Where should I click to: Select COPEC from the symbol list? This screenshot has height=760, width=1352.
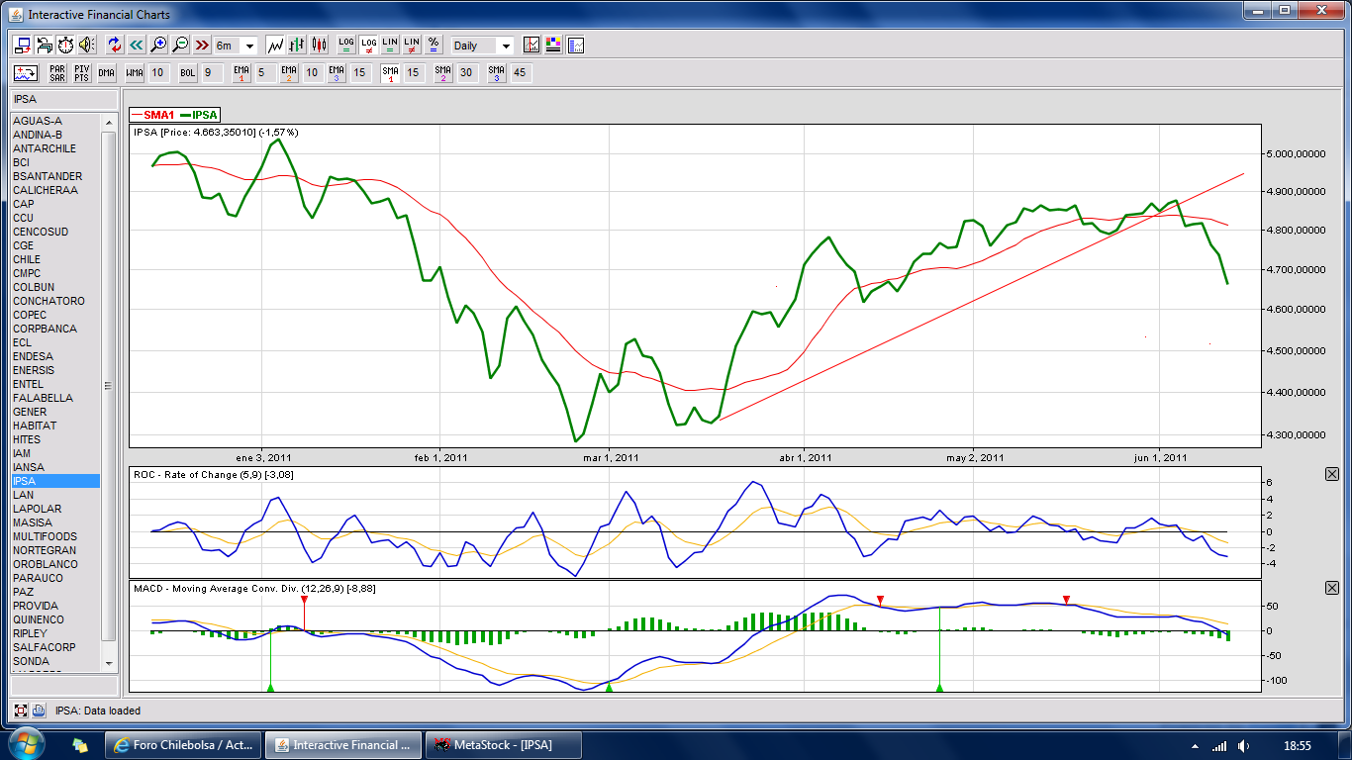pyautogui.click(x=30, y=315)
